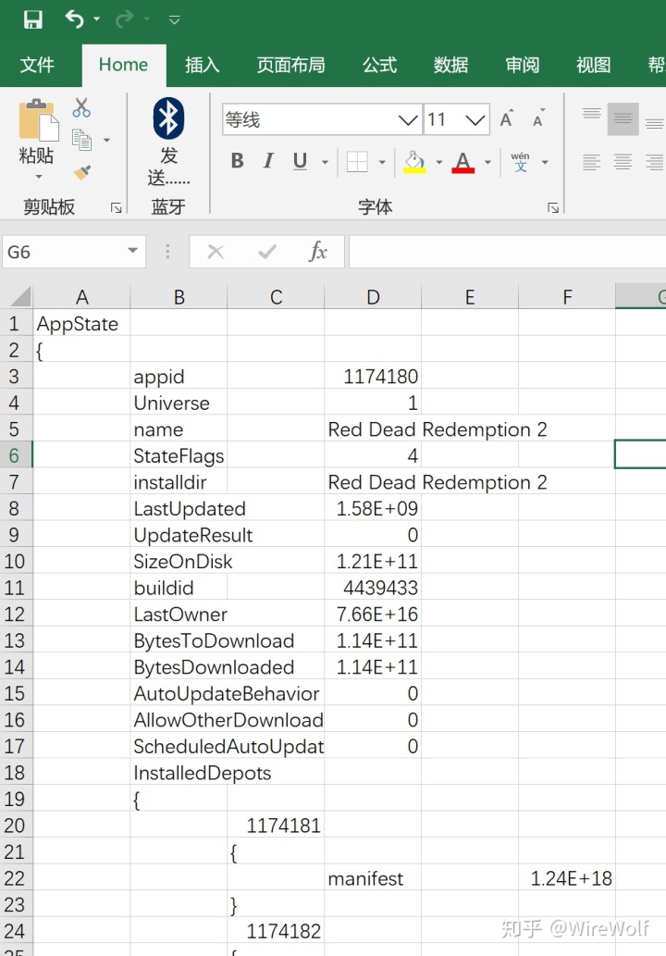Select the manifest cell in row 22
This screenshot has width=666, height=956.
tap(373, 878)
